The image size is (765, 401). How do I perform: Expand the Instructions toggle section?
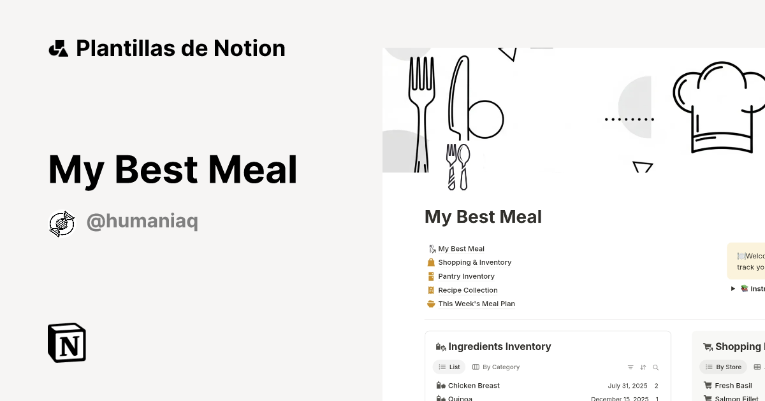coord(733,288)
